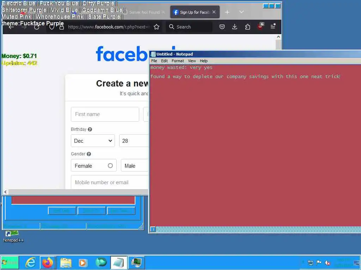Select the Female gender radio button

click(x=110, y=166)
